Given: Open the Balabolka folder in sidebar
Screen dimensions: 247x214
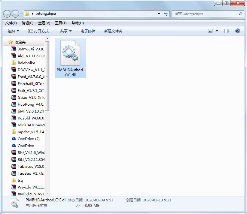Looking at the screenshot, I should tap(23, 63).
